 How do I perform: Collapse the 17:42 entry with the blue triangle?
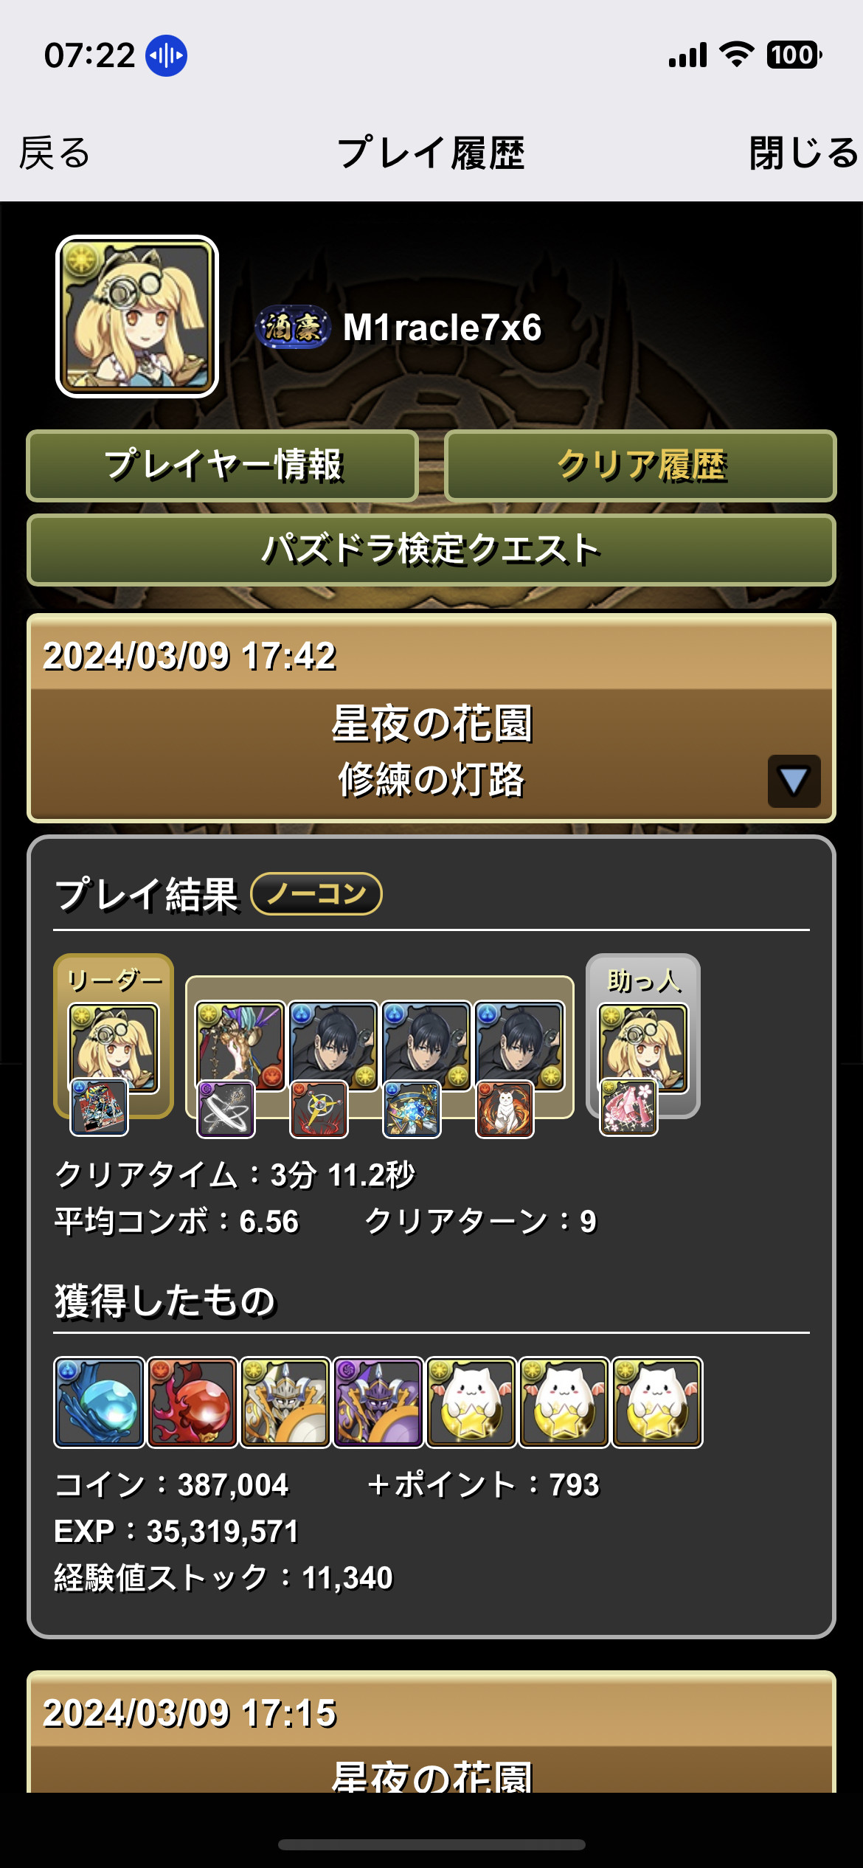[794, 781]
